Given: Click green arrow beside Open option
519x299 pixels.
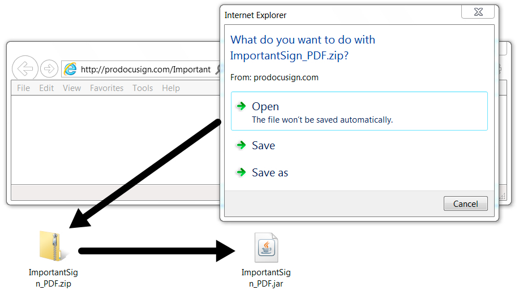Looking at the screenshot, I should click(241, 106).
